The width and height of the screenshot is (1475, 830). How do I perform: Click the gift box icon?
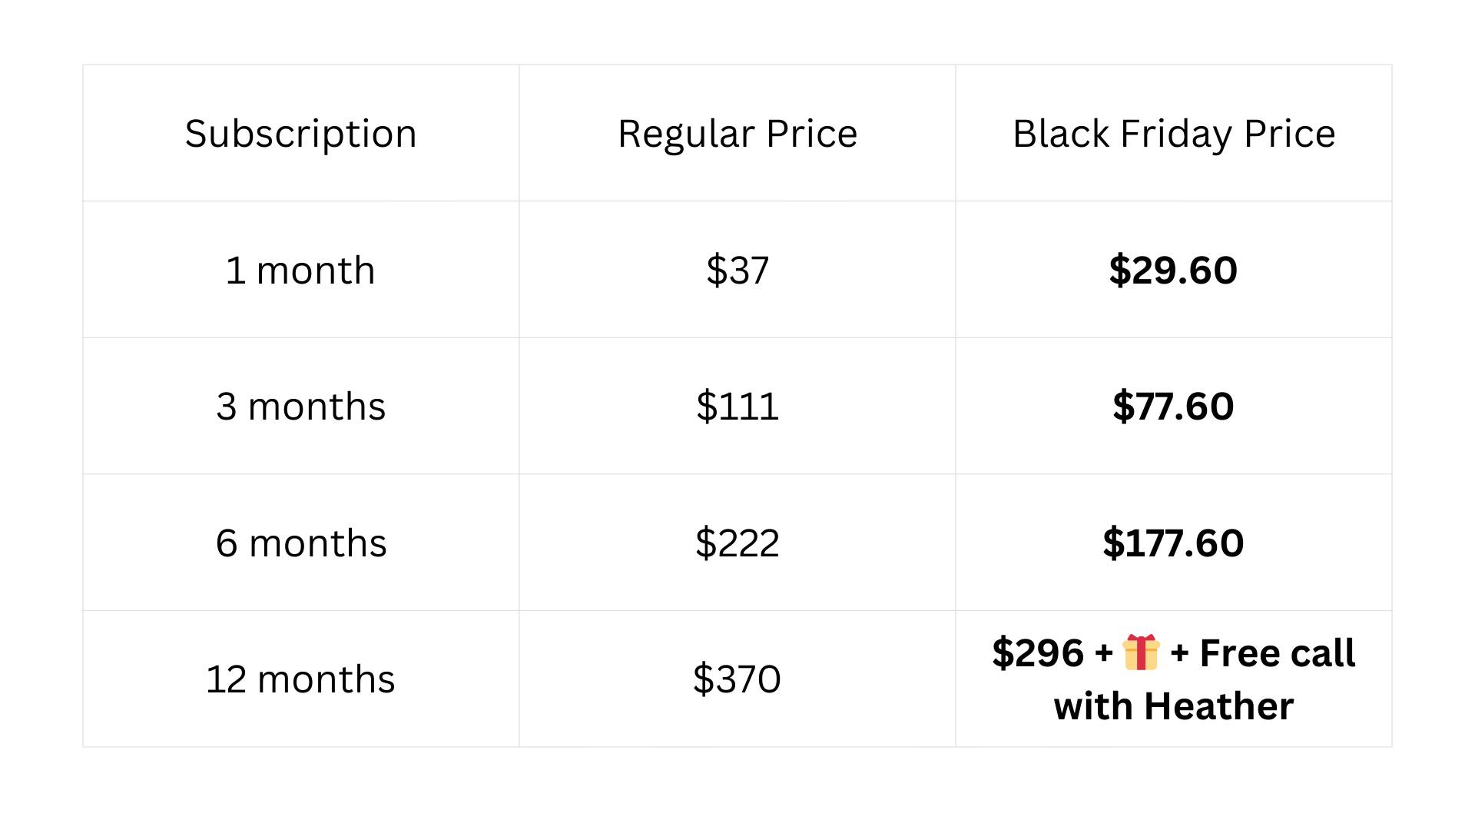1141,653
